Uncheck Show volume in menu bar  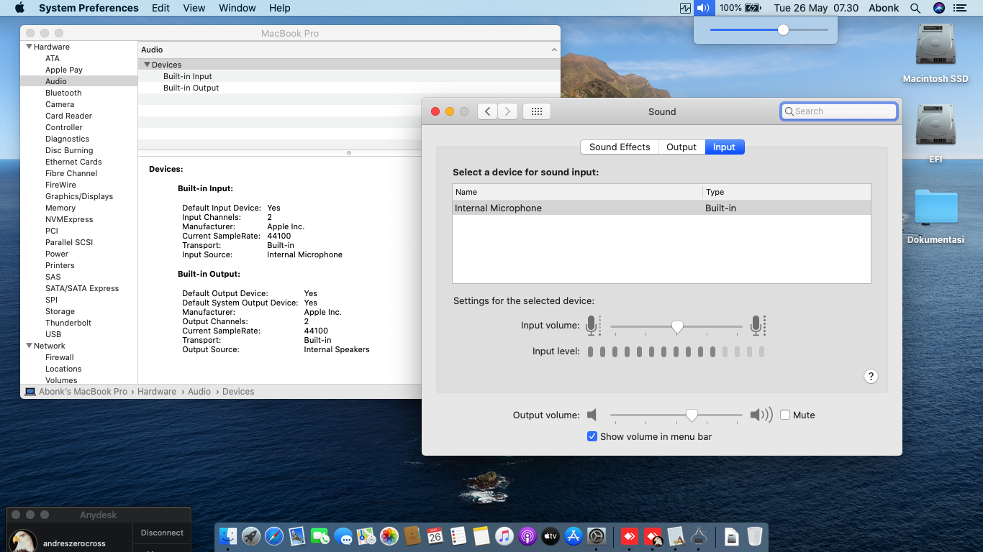(x=592, y=436)
